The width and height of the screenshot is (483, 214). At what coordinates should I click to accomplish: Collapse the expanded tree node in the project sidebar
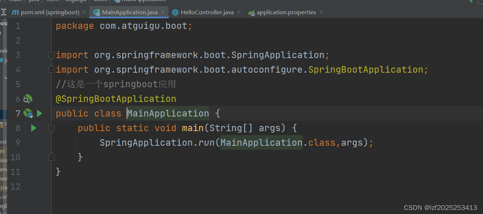(x=5, y=78)
